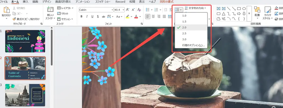
Task: Open character spacing AV dropdown
Action: (x=113, y=17)
